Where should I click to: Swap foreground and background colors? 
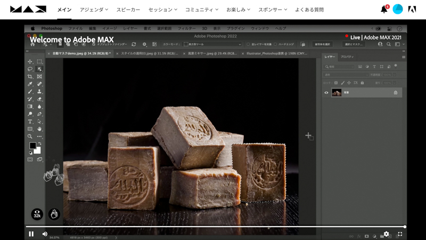click(x=40, y=143)
